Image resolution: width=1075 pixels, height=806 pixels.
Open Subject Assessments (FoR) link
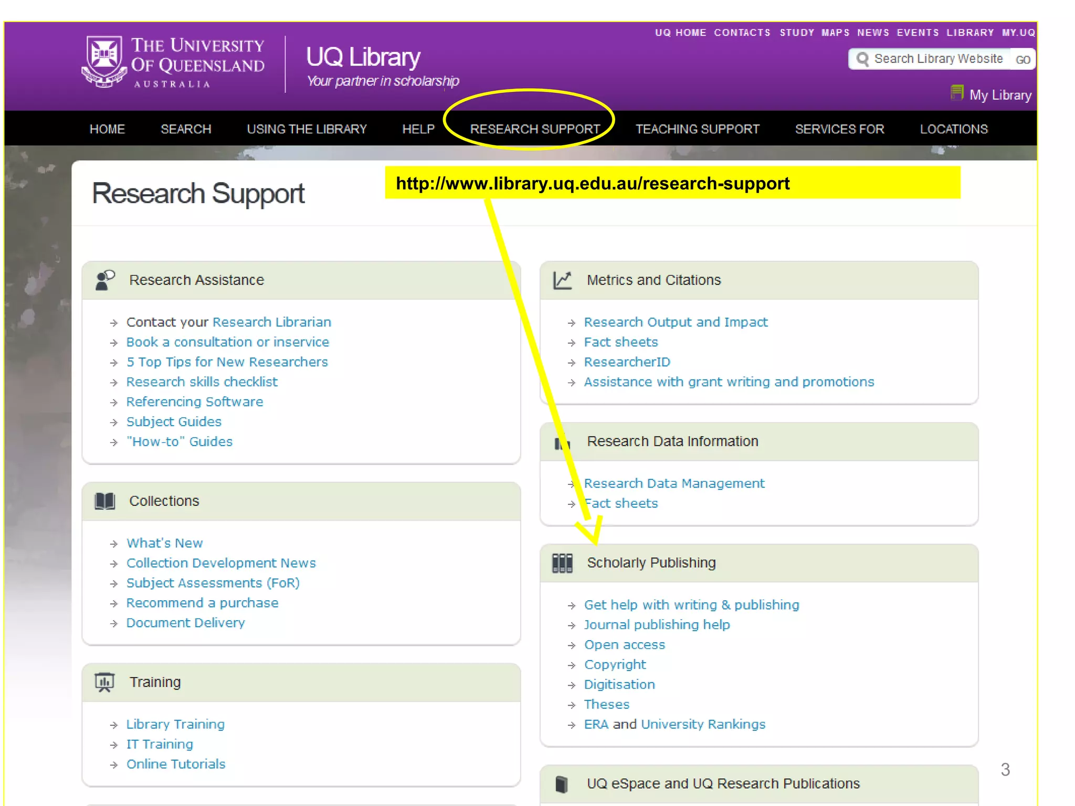213,583
